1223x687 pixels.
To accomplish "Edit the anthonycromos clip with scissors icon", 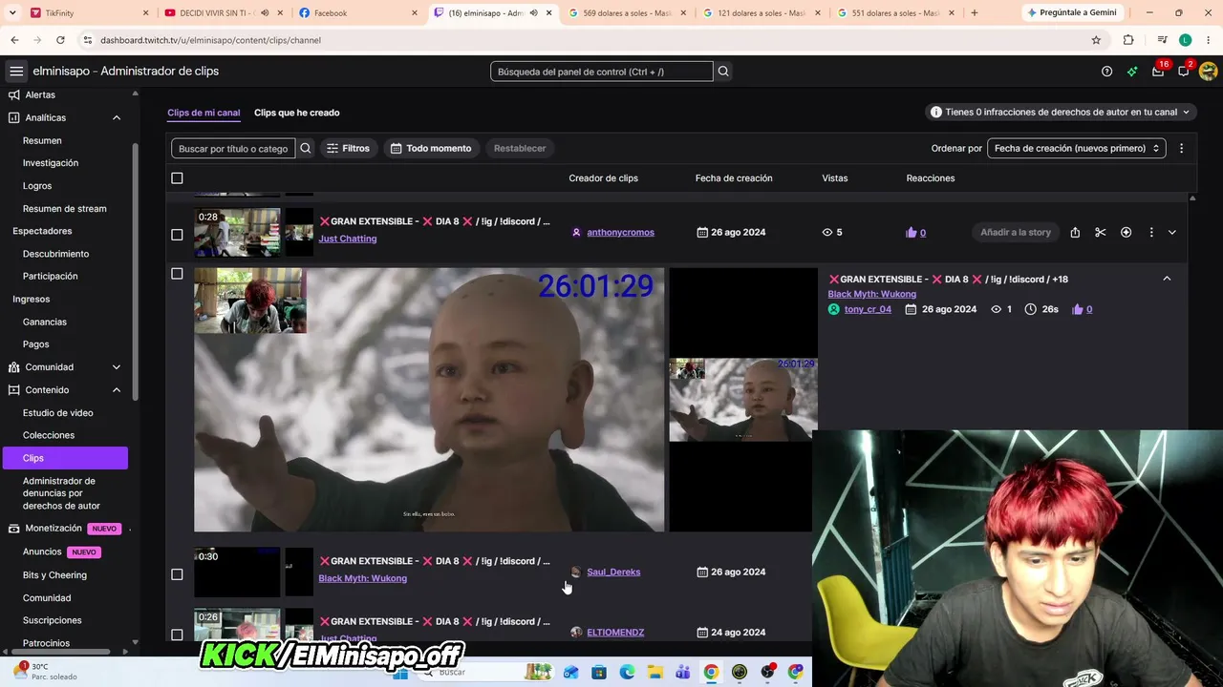I will pos(1101,233).
